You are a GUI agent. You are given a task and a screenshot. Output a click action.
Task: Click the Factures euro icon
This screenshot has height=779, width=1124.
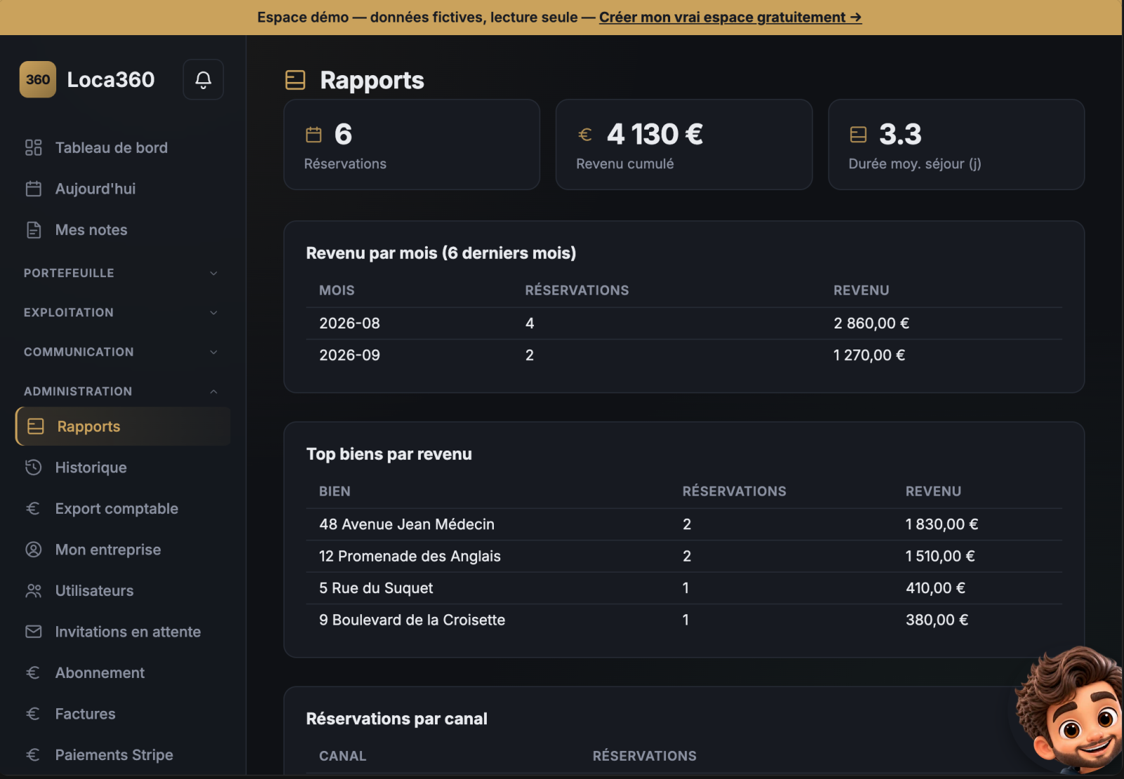coord(33,714)
